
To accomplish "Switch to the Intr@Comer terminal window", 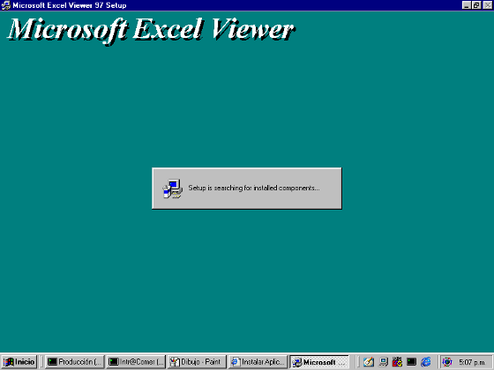I will pyautogui.click(x=136, y=362).
